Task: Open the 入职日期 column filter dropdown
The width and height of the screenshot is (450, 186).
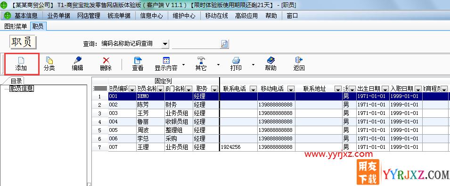Action: click(418, 89)
